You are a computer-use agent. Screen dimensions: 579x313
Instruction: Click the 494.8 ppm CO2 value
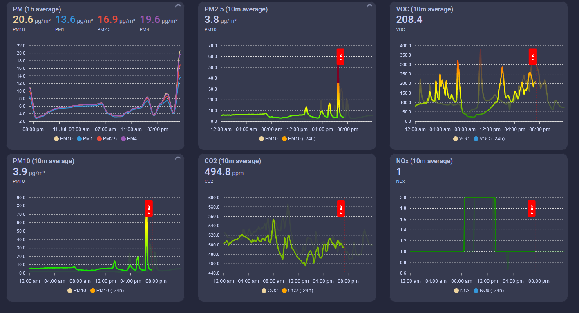[x=224, y=171]
